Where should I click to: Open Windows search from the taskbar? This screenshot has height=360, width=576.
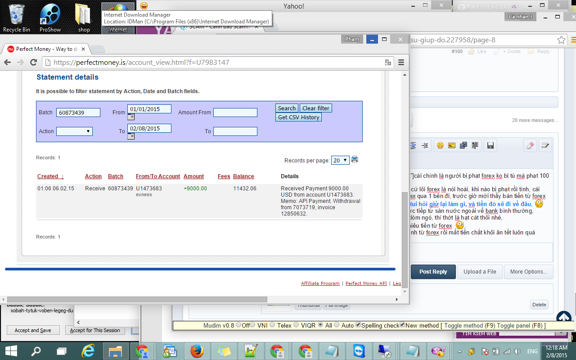coord(36,351)
